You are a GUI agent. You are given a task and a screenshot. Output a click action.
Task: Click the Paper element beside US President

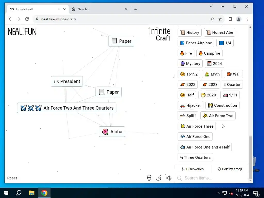[109, 92]
